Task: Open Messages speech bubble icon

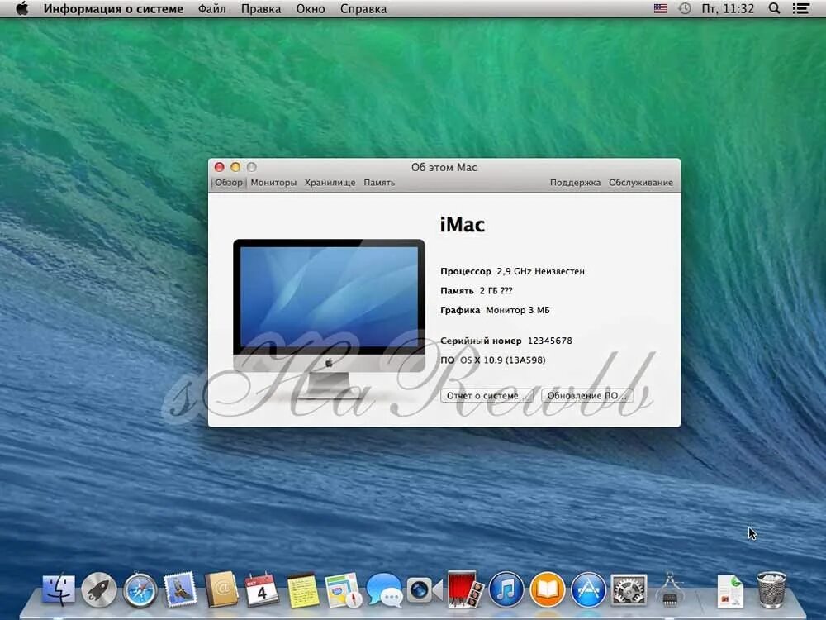Action: 384,589
